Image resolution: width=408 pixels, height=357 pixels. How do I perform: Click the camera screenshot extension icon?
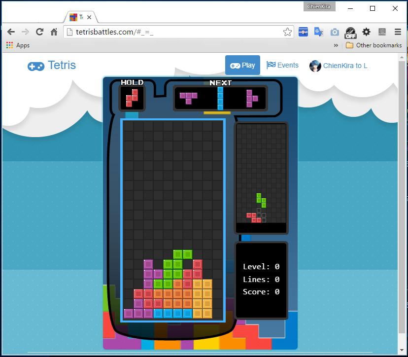pos(335,32)
